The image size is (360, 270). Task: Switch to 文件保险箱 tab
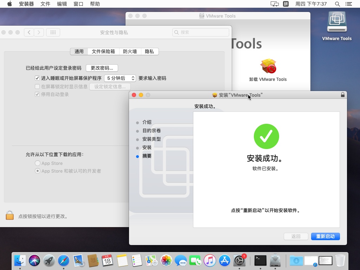coord(103,51)
